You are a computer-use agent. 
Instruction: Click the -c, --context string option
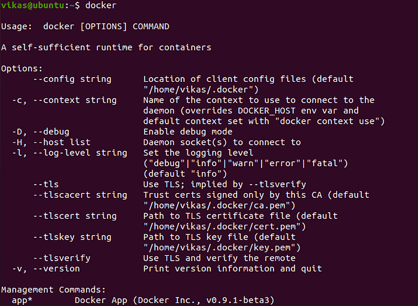click(x=64, y=100)
